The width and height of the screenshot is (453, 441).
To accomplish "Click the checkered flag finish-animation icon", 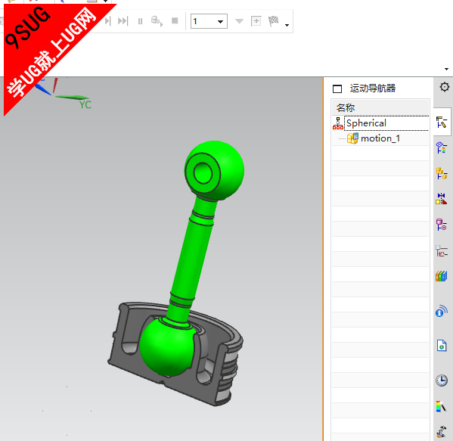I will pyautogui.click(x=273, y=21).
